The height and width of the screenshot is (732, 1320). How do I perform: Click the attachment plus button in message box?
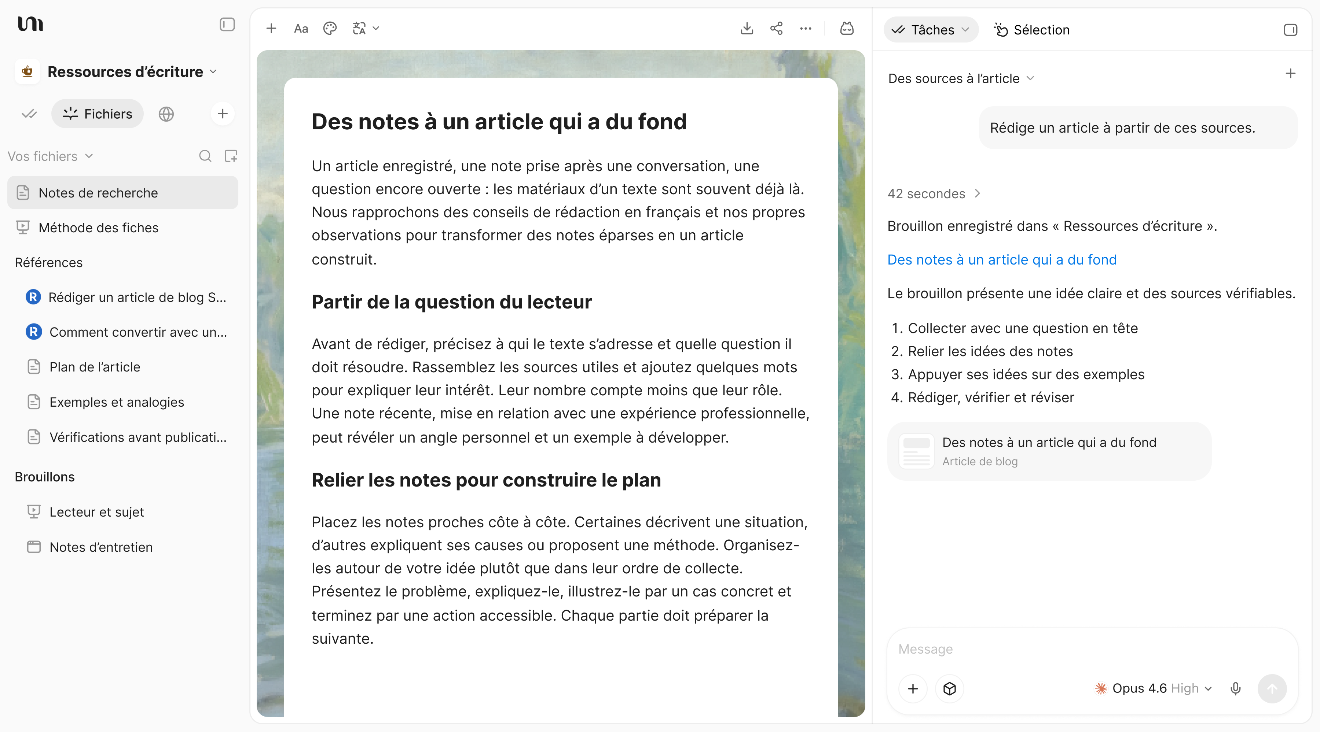coord(913,688)
